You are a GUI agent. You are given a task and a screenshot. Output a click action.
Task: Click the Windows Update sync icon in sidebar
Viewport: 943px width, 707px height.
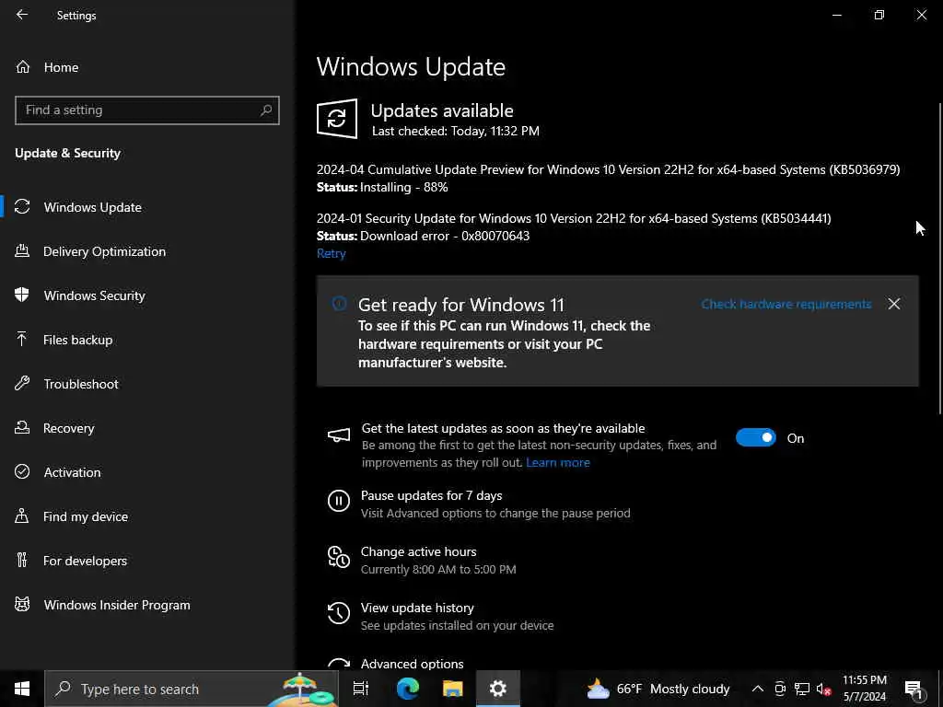coord(22,207)
